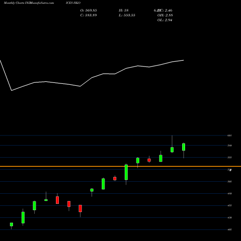Click the 455 price axis label
241x241 pixels.
(x=229, y=205)
